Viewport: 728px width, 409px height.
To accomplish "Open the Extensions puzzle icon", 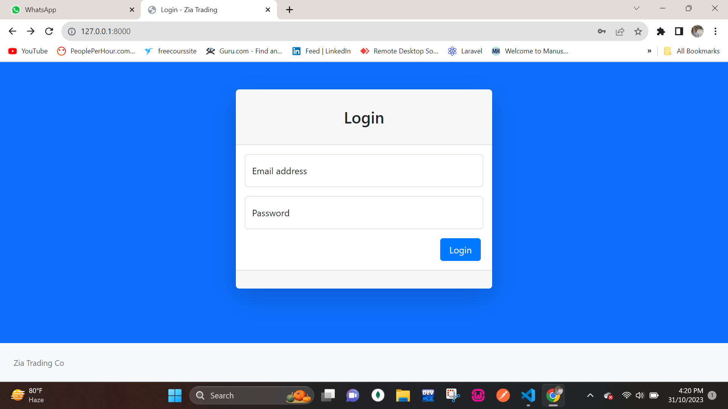I will coord(661,31).
